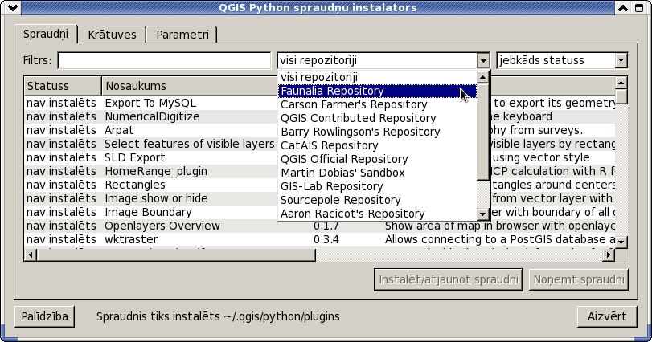Select Martin Dobias' Sandbox
This screenshot has height=342, width=652.
[378, 173]
